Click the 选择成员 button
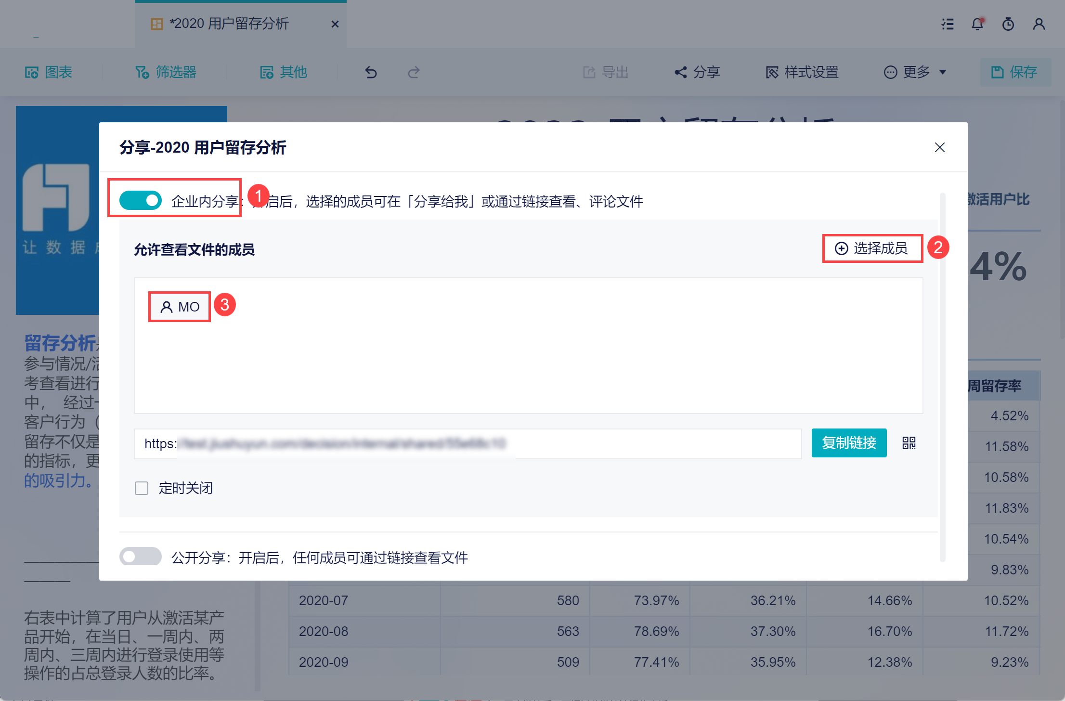The width and height of the screenshot is (1065, 701). [872, 248]
